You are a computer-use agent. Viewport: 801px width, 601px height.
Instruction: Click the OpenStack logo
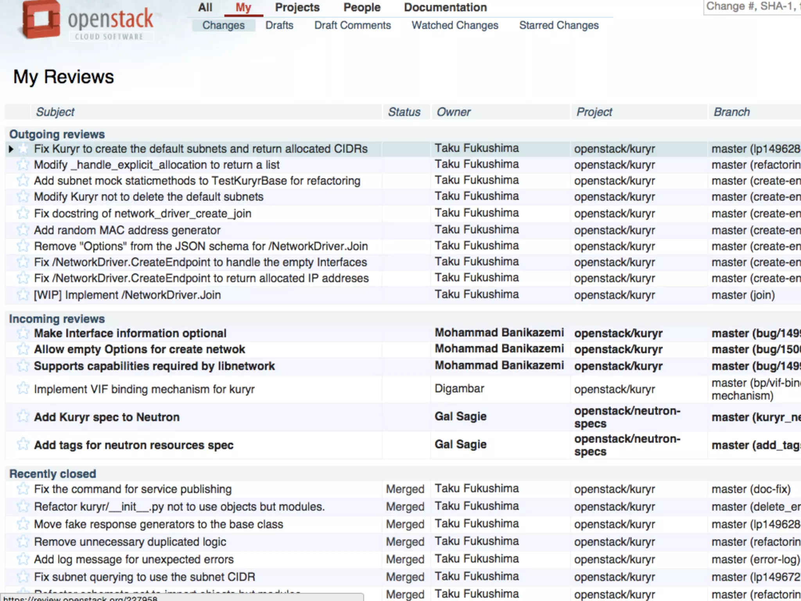(x=87, y=20)
